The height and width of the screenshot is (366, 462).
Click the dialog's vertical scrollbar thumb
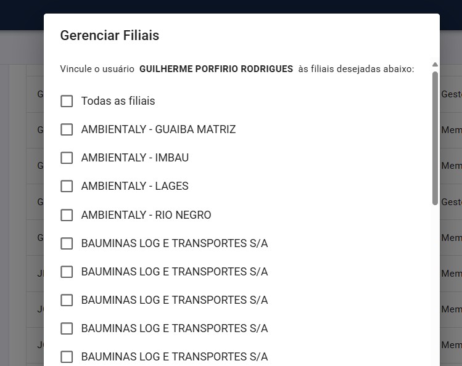tap(435, 139)
